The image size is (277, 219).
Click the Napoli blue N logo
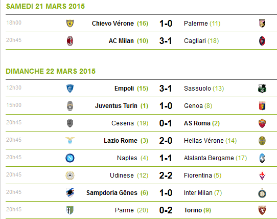70,158
